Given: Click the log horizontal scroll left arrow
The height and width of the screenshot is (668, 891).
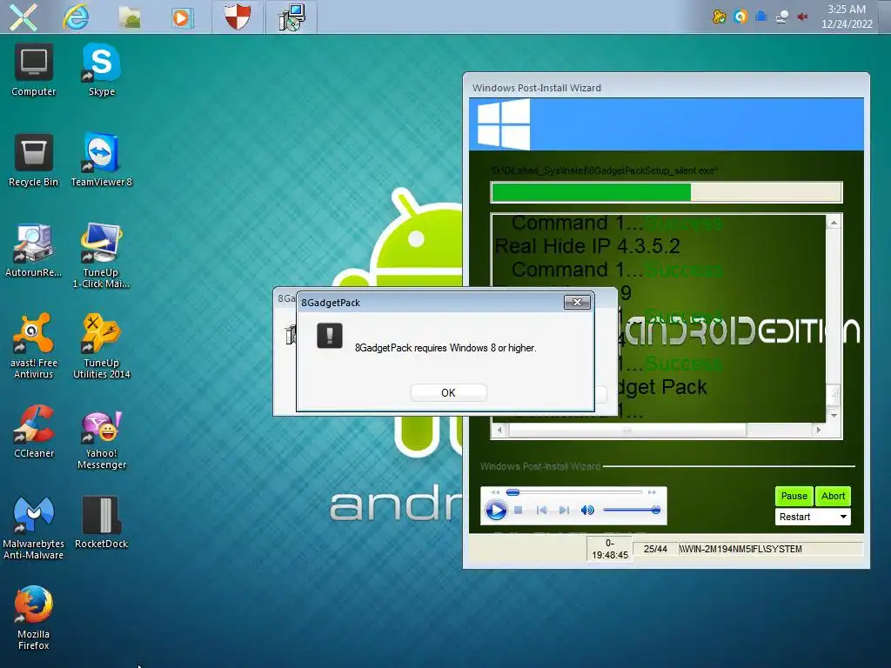Looking at the screenshot, I should pyautogui.click(x=499, y=430).
